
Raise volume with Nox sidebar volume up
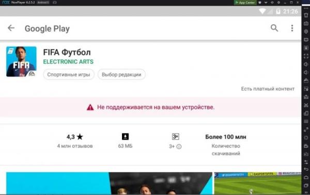306,64
